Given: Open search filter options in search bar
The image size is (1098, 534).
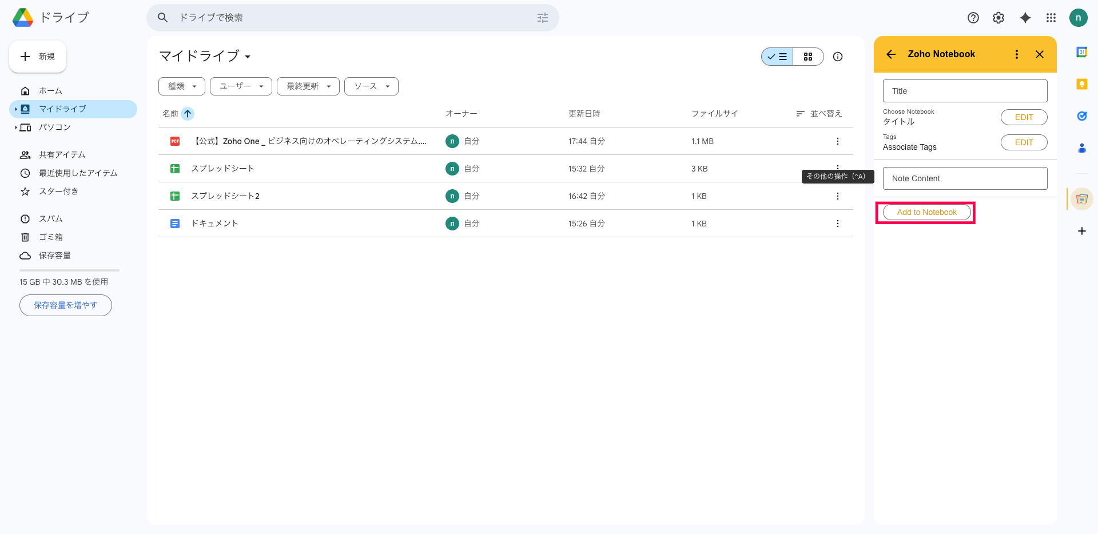Looking at the screenshot, I should pos(542,18).
